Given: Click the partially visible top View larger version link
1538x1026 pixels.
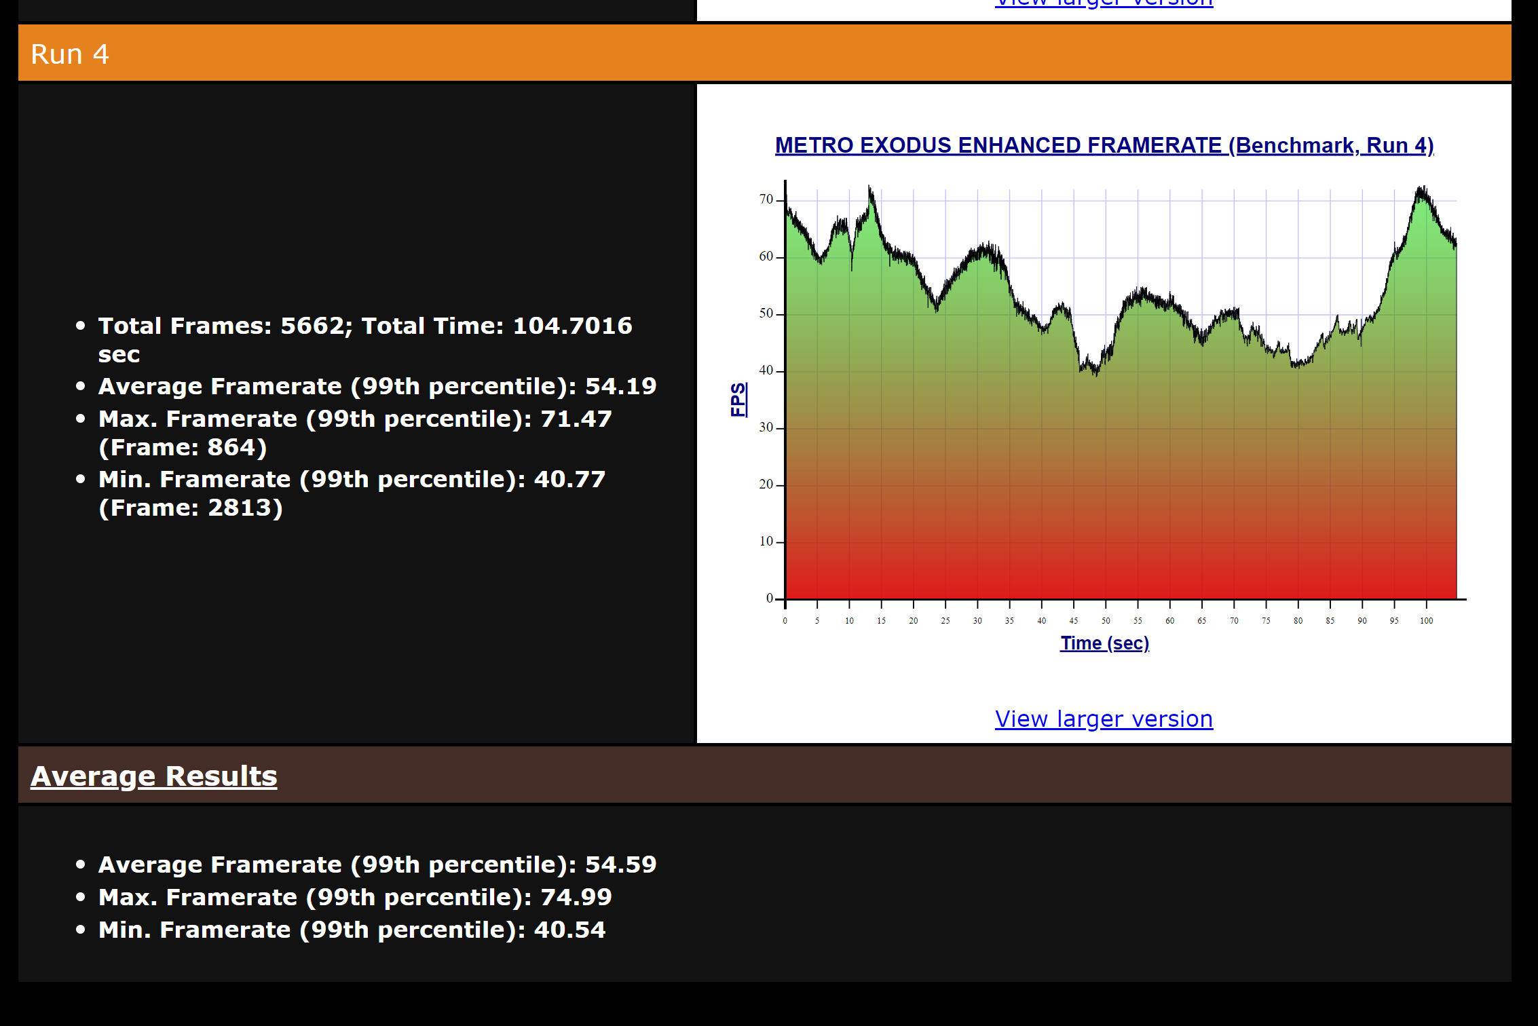Looking at the screenshot, I should point(1104,4).
